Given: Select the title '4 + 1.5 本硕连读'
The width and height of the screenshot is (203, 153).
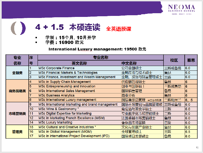Looking at the screenshot, I should [68, 27].
